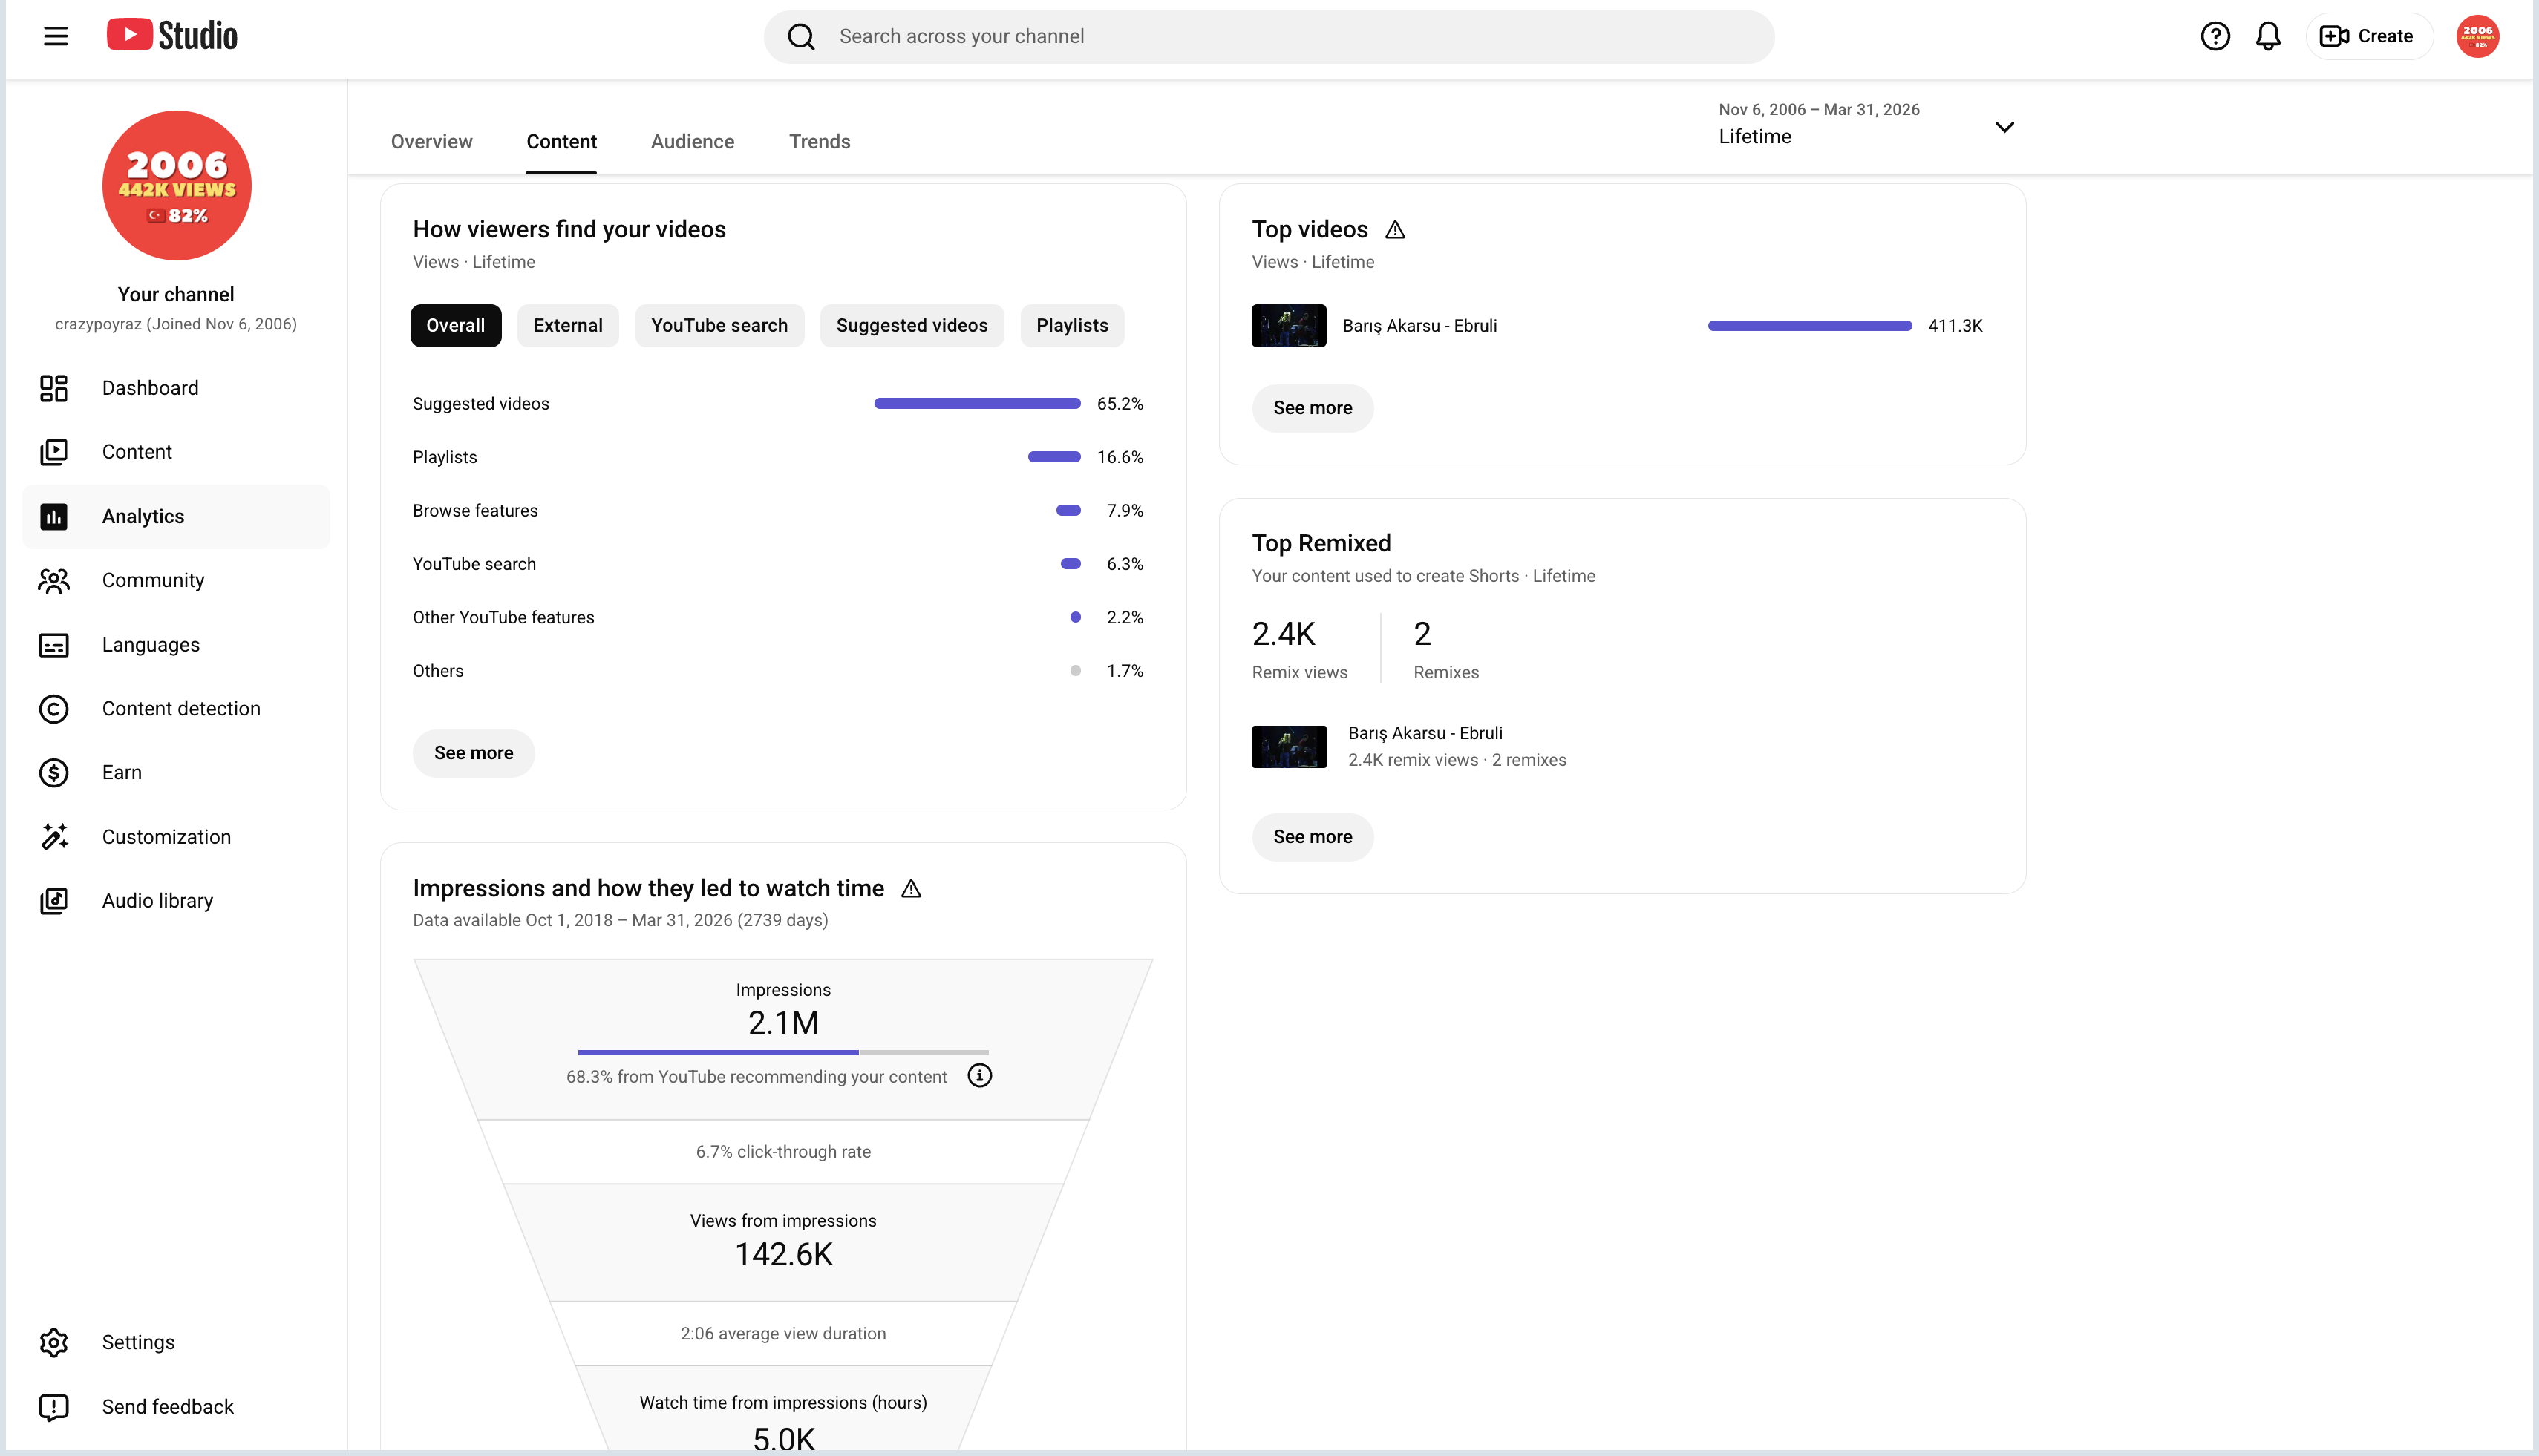This screenshot has width=2539, height=1456.
Task: Open Earn in the sidebar
Action: (176, 773)
